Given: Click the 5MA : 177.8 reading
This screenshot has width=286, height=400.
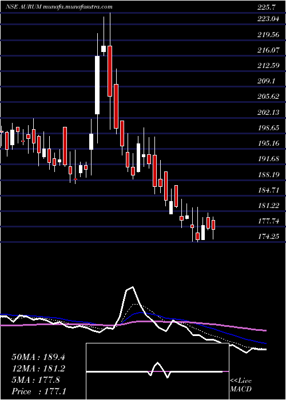Looking at the screenshot, I should click(35, 380).
